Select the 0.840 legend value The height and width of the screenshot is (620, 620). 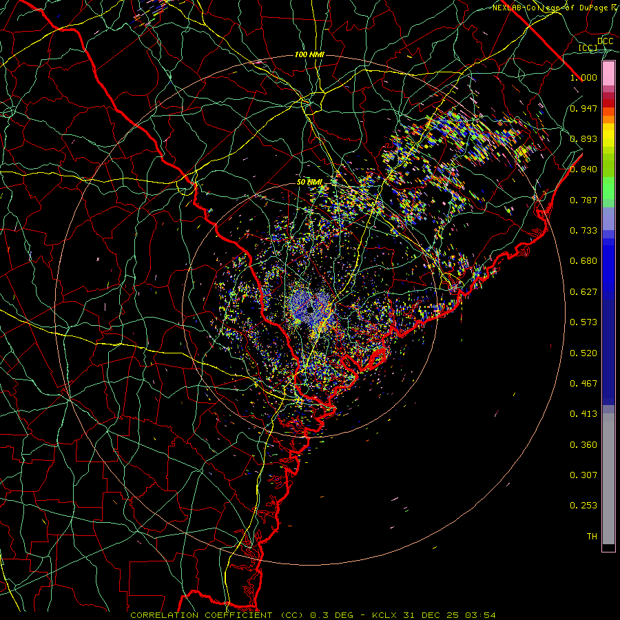[x=583, y=169]
